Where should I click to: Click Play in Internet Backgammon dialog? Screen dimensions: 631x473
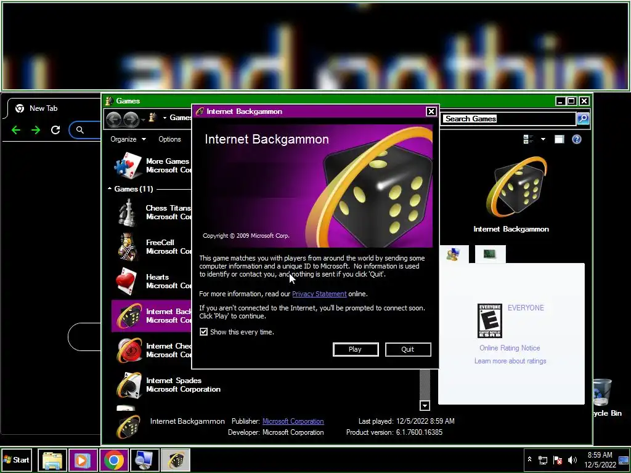356,349
